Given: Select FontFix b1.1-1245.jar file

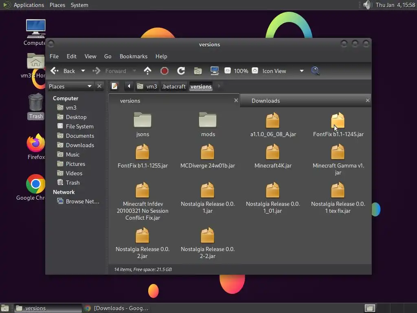Looking at the screenshot, I should pyautogui.click(x=338, y=125).
